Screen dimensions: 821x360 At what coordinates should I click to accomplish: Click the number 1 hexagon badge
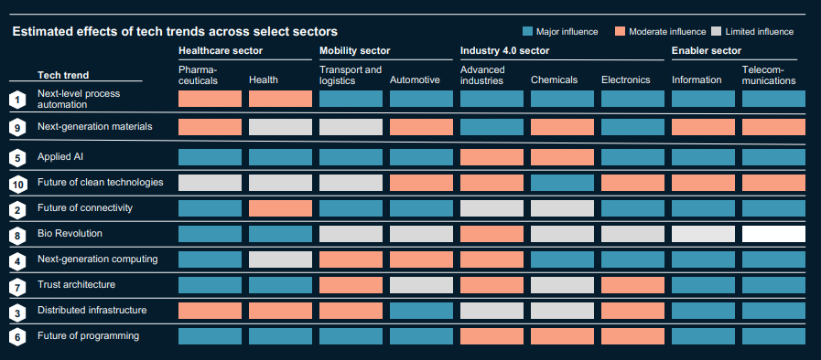click(x=17, y=100)
